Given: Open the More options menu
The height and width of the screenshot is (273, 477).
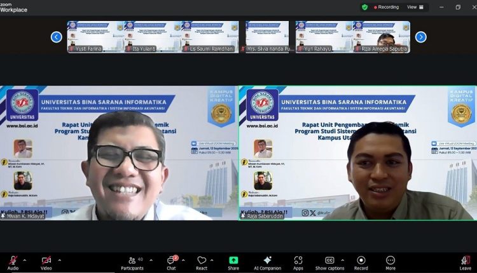Looking at the screenshot, I should point(391,263).
